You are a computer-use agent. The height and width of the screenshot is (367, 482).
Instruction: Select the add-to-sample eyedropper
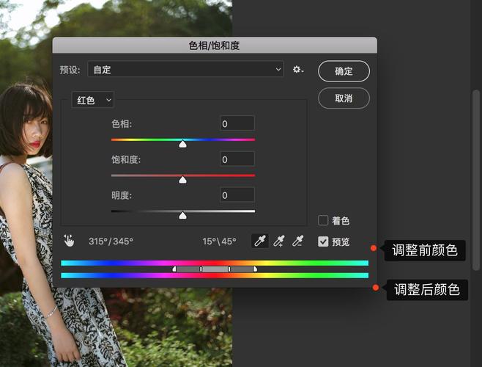[x=278, y=241]
